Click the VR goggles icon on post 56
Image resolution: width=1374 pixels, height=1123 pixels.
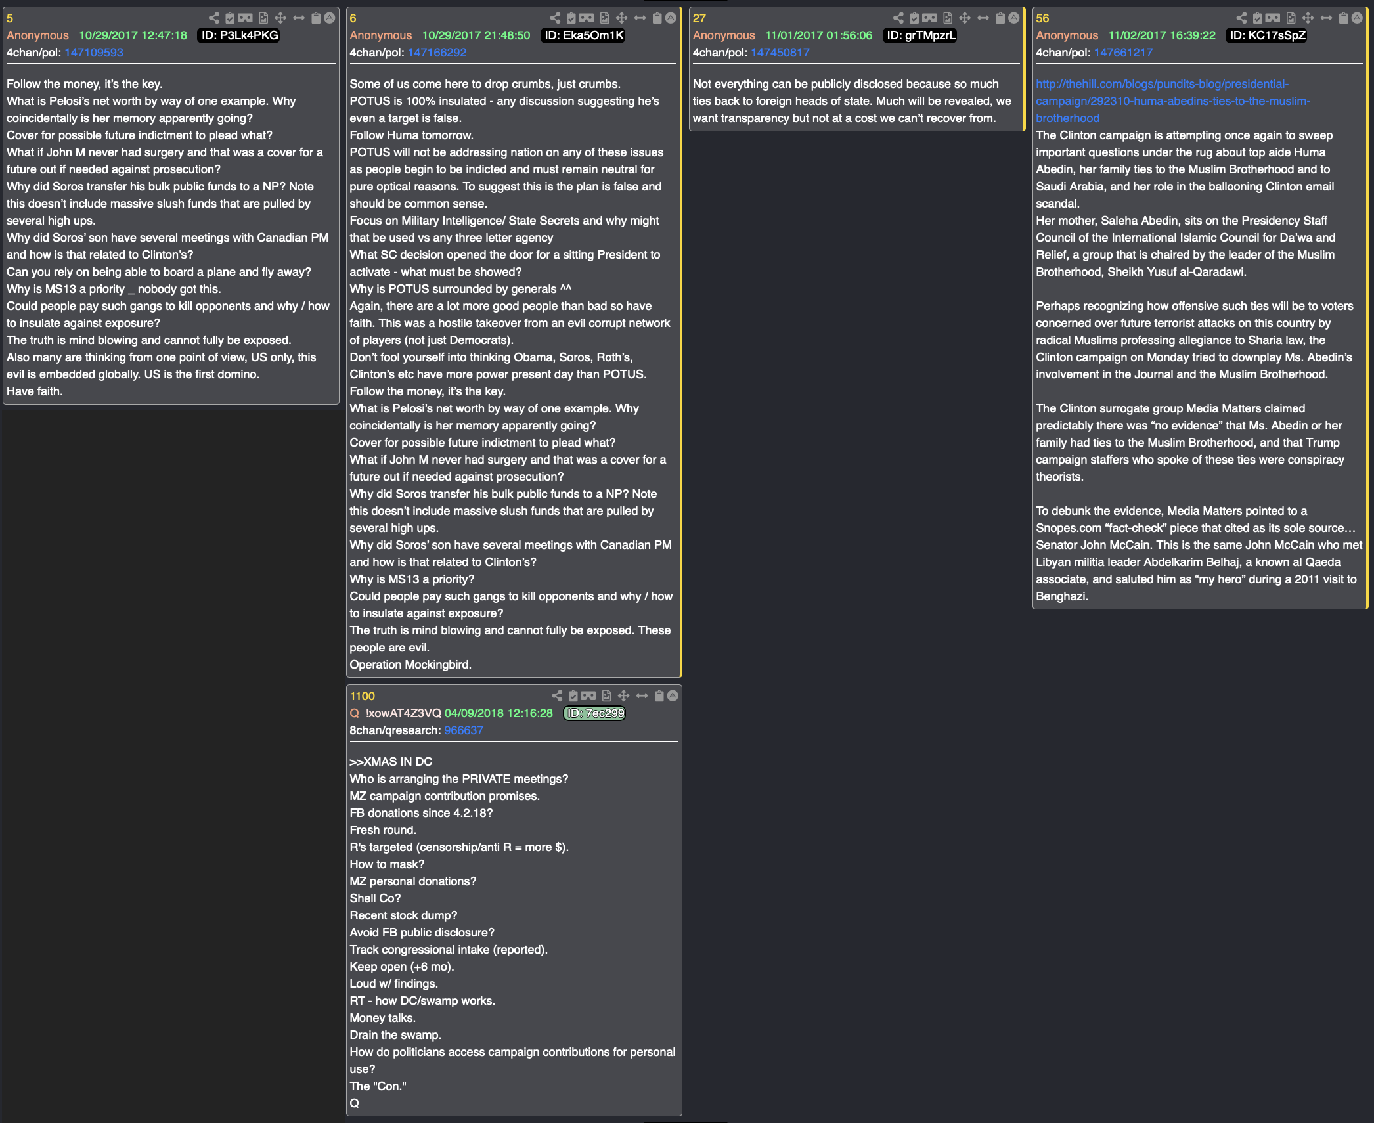(1273, 18)
